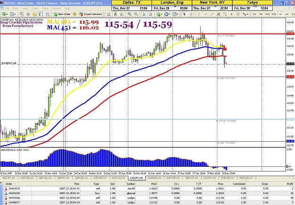Select the text tool A icon
This screenshot has width=295, height=205.
coord(231,14)
